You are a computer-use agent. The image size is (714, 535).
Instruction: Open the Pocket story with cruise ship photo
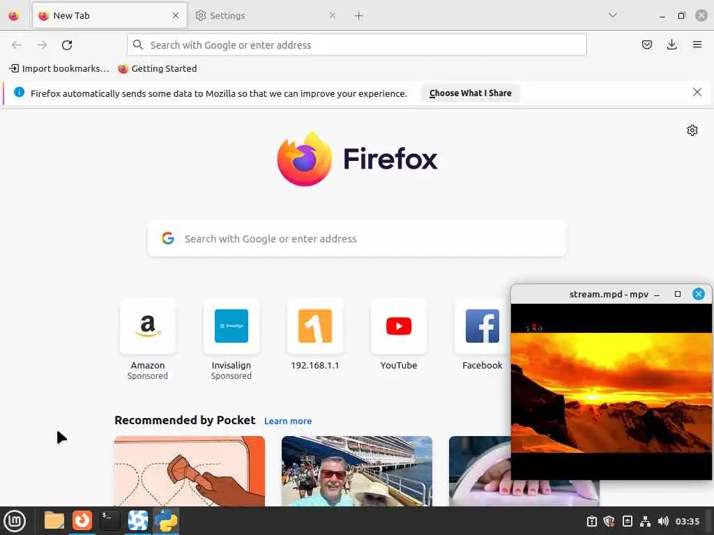click(x=357, y=471)
